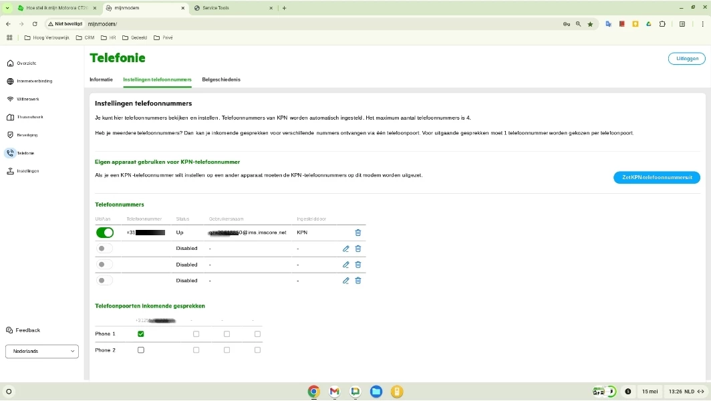The image size is (711, 401).
Task: Open the Nederlands language dropdown
Action: pyautogui.click(x=41, y=351)
